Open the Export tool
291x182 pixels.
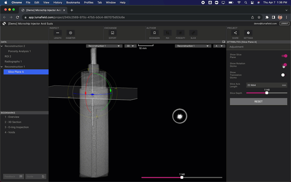coord(112,33)
